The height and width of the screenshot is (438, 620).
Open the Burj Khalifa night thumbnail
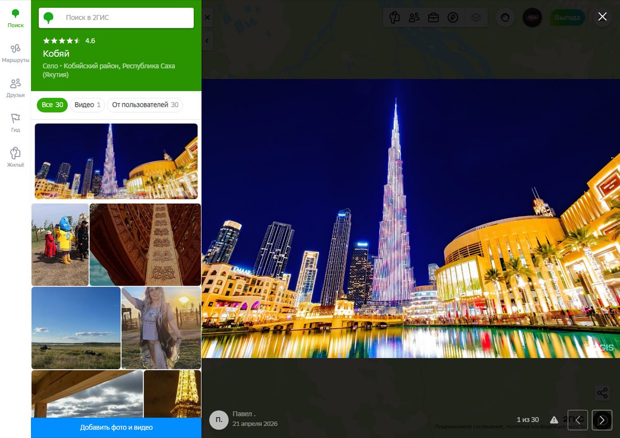click(x=116, y=161)
